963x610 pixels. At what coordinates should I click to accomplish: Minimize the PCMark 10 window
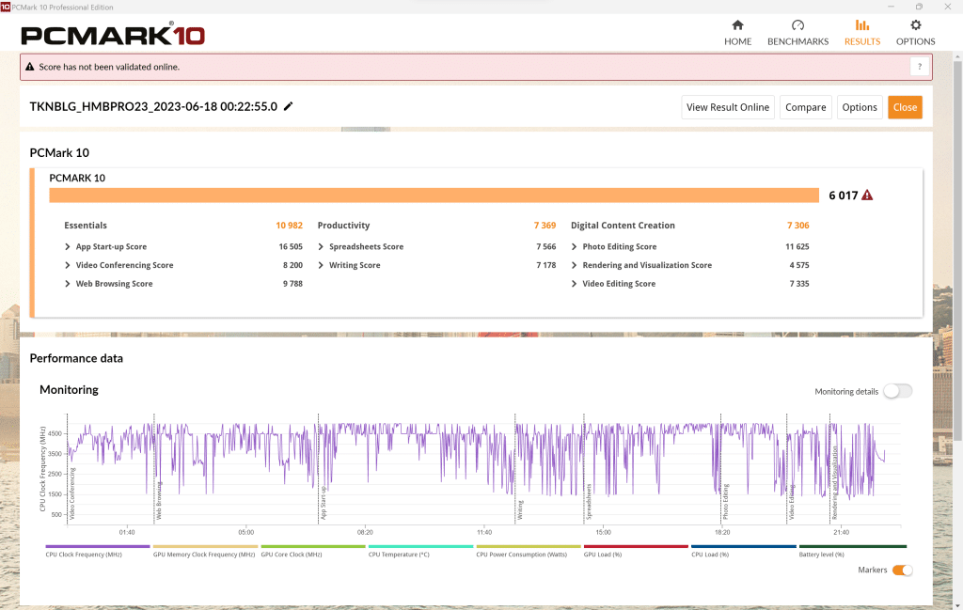[892, 7]
